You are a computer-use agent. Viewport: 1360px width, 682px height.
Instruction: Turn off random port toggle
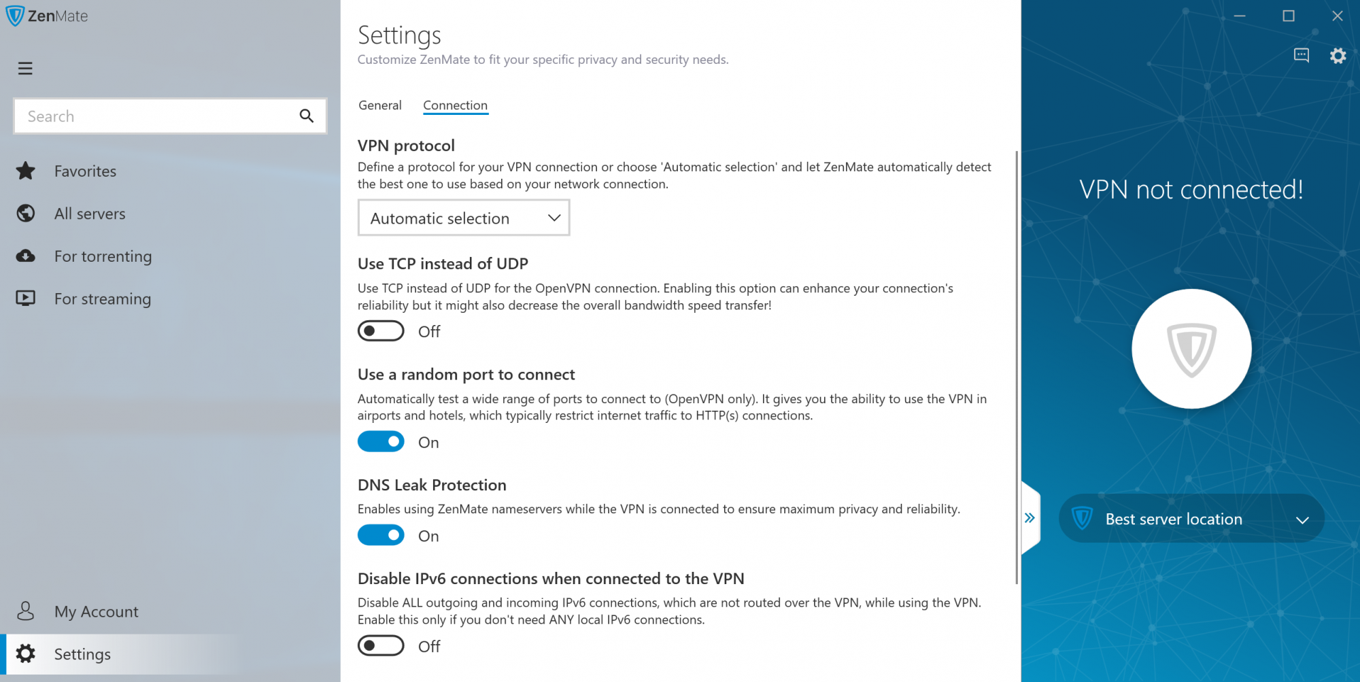[x=381, y=442]
